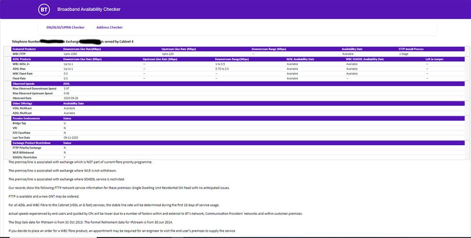Image resolution: width=471 pixels, height=238 pixels.
Task: Click the 'Single Dwelling Unit Residential OH Feed' sentence
Action: [x=119, y=188]
